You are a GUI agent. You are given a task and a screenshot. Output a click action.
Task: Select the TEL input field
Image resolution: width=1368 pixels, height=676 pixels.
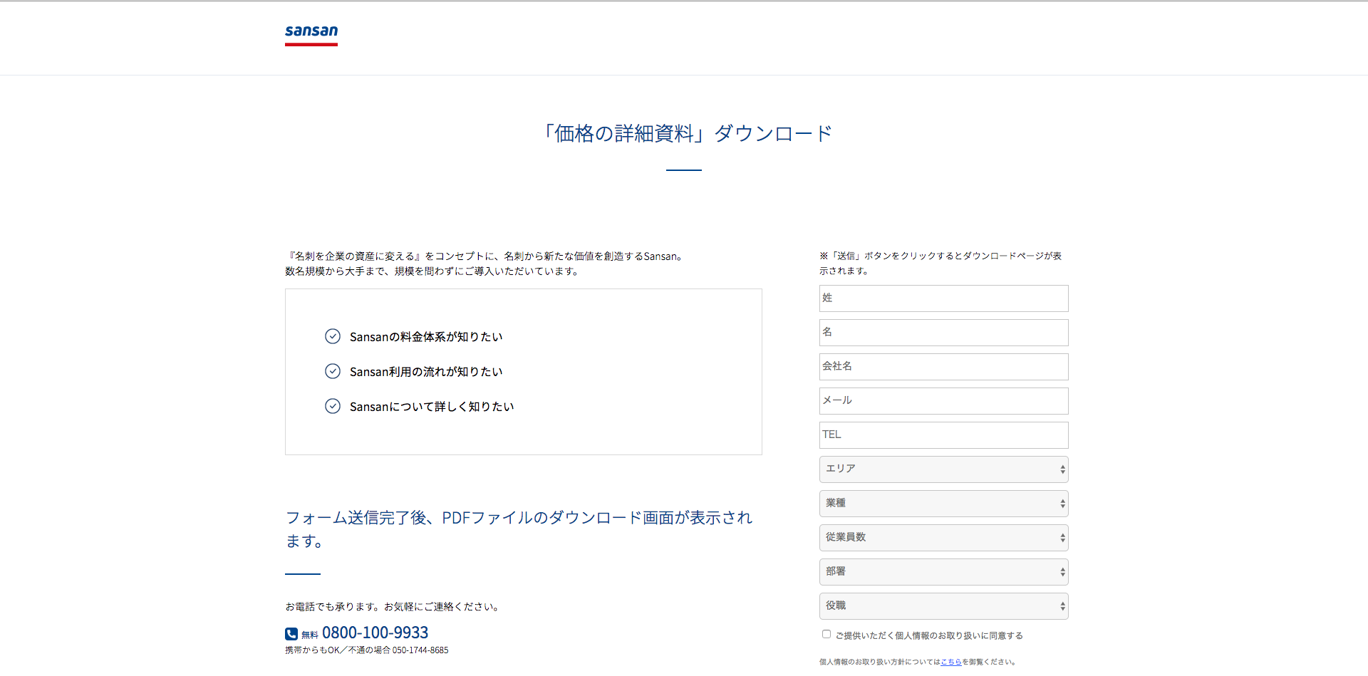tap(944, 435)
